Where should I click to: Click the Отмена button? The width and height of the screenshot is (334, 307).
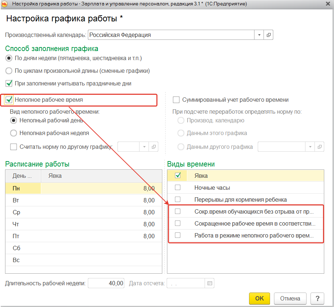pos(290,298)
